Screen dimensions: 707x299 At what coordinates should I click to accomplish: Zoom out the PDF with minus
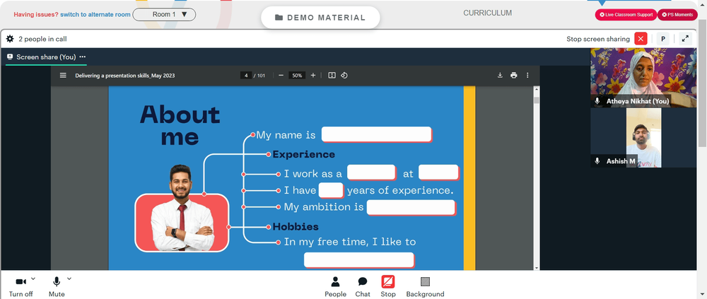[281, 76]
